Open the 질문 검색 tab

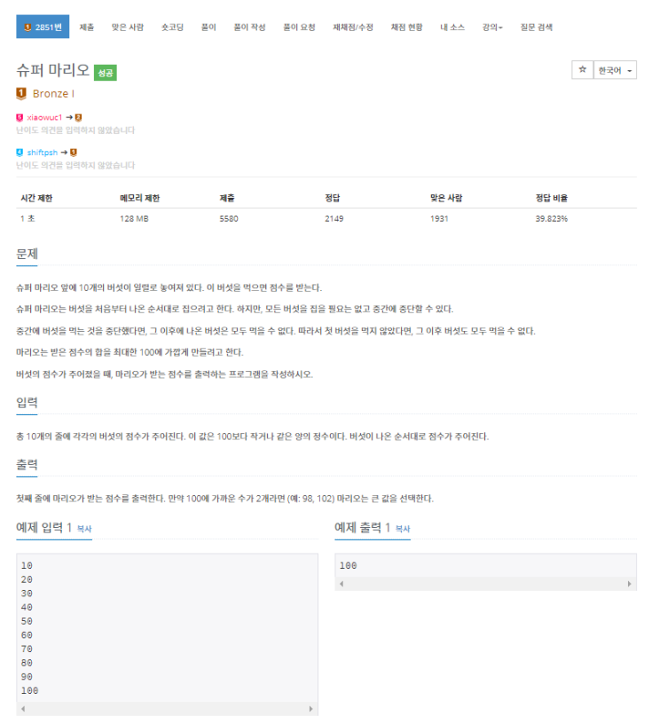tap(537, 28)
